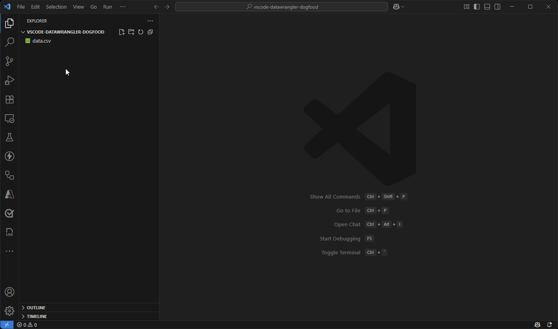Open the Accounts menu
The height and width of the screenshot is (329, 558).
point(9,292)
